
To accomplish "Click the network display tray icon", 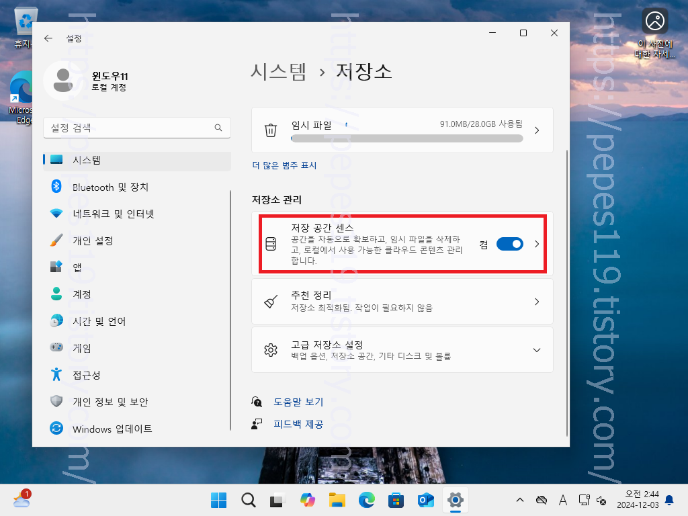I will pos(584,500).
